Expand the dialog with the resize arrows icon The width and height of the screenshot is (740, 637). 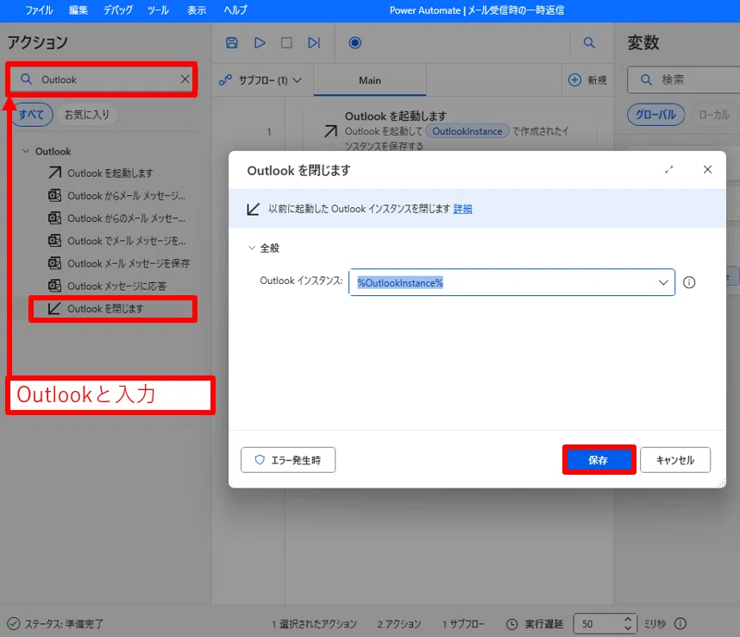(668, 169)
